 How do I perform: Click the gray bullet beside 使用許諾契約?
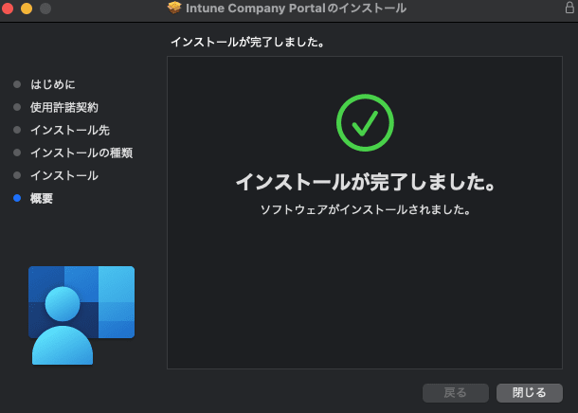pyautogui.click(x=17, y=107)
